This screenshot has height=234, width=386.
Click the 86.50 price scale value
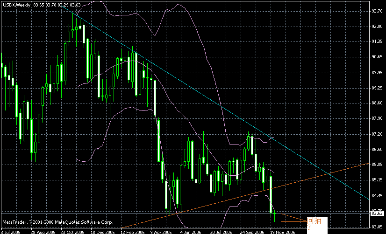tap(377, 149)
